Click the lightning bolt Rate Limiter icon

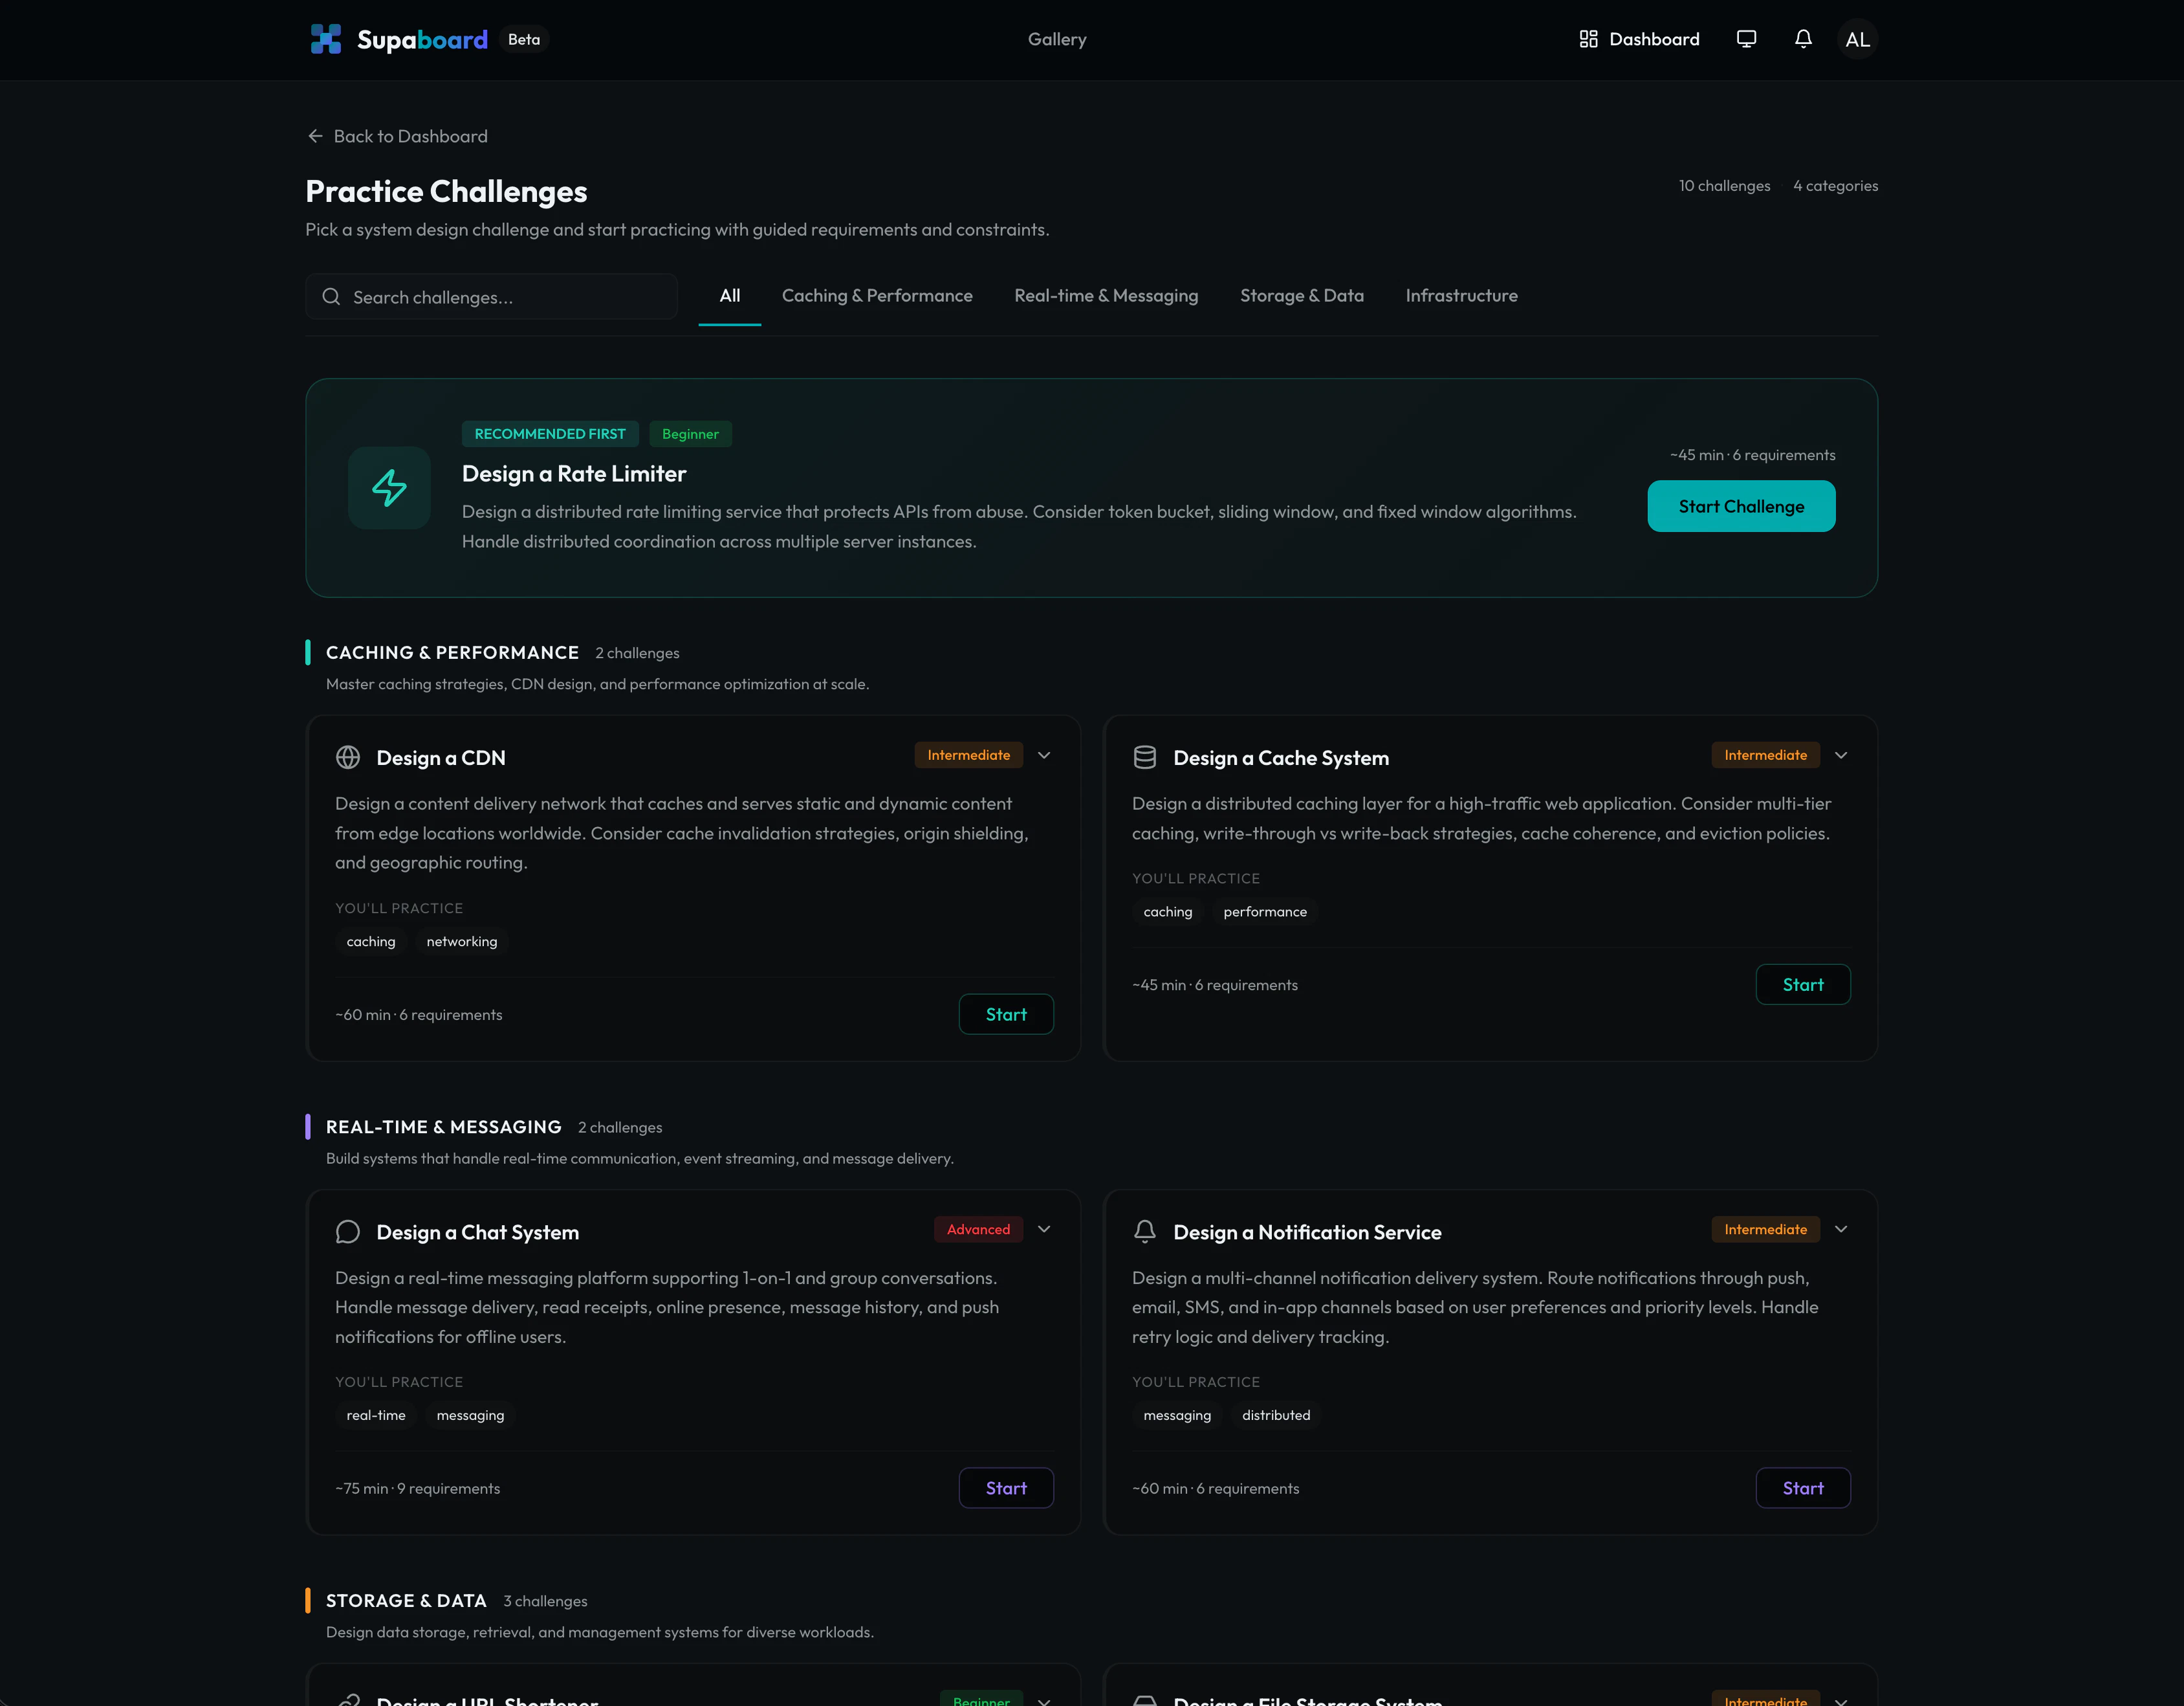coord(389,487)
